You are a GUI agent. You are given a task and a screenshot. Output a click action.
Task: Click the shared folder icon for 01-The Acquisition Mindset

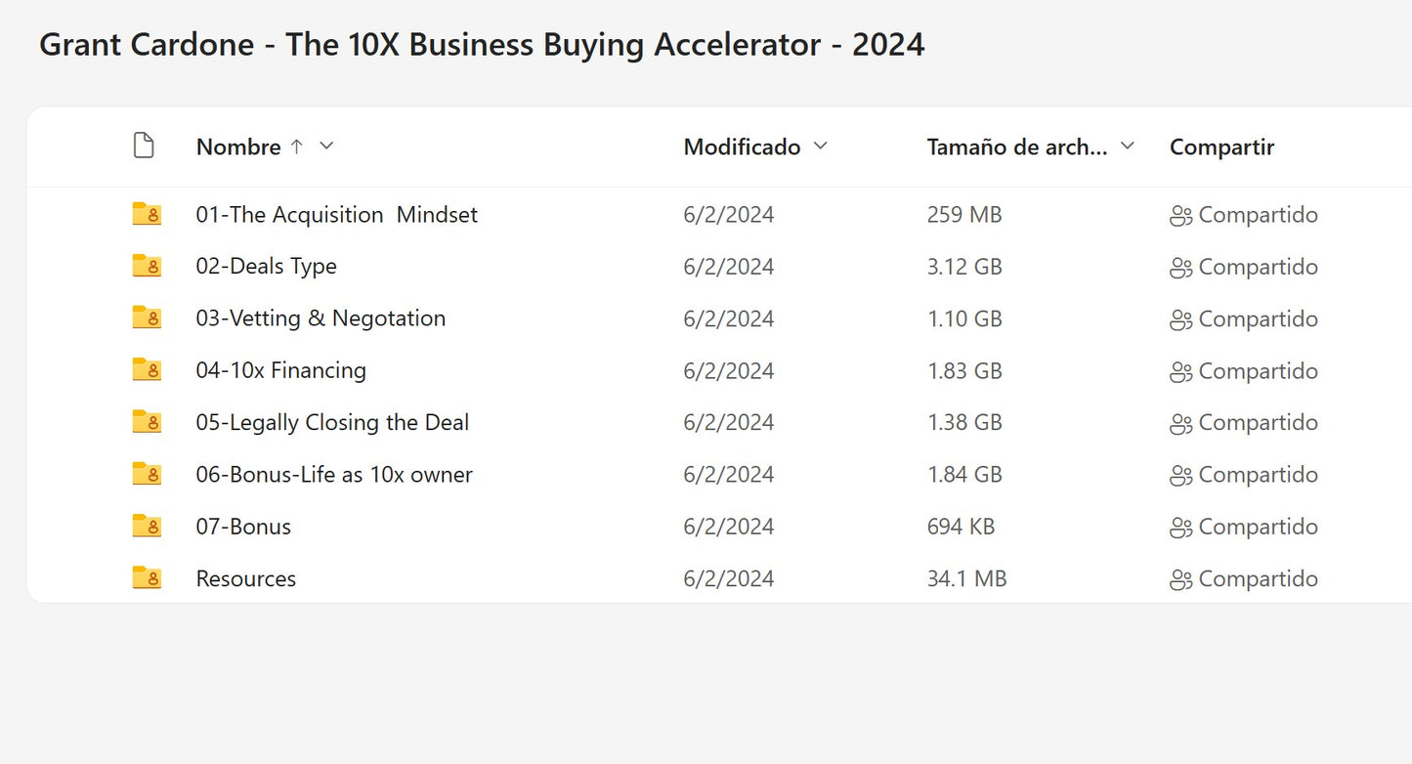pyautogui.click(x=147, y=214)
